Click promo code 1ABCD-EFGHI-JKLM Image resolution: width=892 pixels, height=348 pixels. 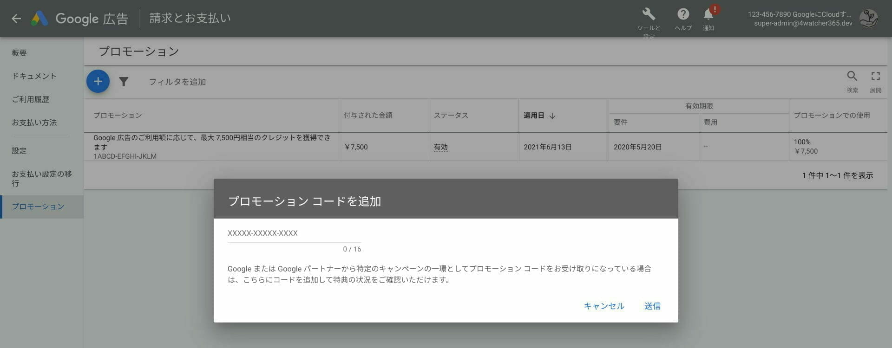point(125,156)
